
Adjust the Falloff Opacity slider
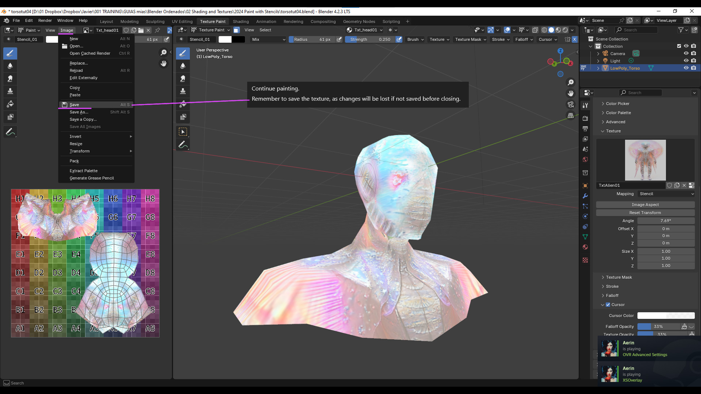pos(659,327)
